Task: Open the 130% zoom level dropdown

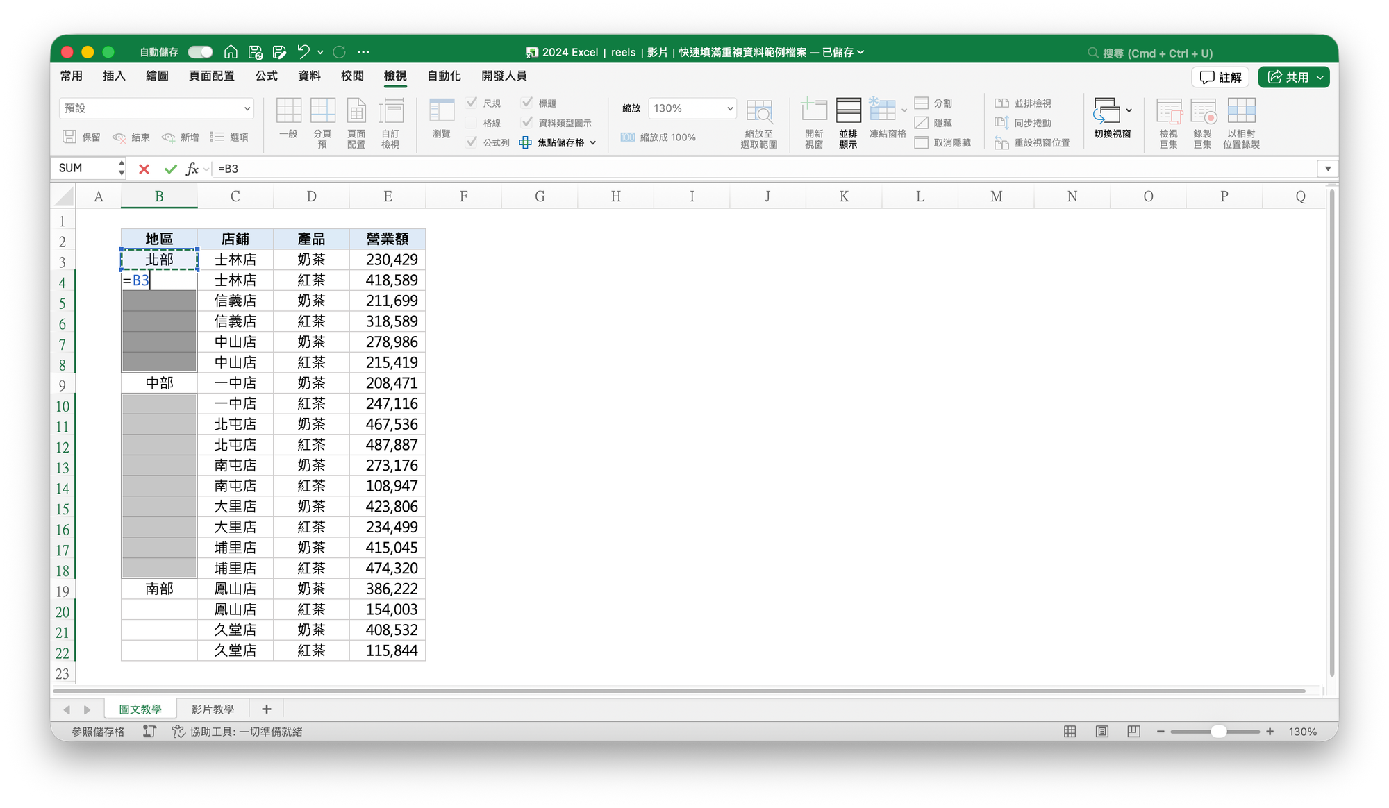Action: [x=729, y=108]
